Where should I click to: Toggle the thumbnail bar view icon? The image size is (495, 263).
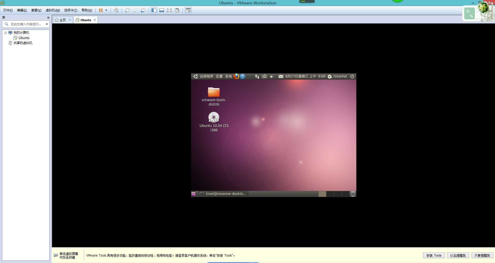coord(162,10)
